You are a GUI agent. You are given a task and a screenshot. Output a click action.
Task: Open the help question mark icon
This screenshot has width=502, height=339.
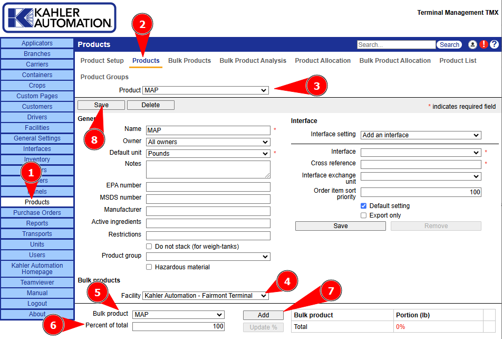pos(494,44)
